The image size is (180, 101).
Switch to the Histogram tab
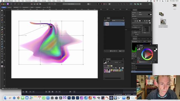(x=135, y=39)
